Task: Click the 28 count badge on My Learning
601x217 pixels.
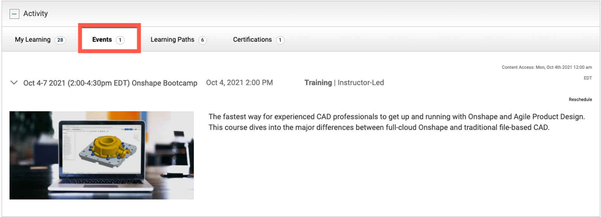Action: coord(60,40)
